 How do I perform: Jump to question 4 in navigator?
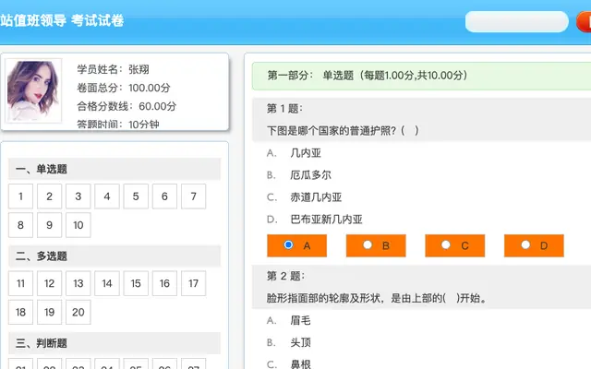pos(107,196)
